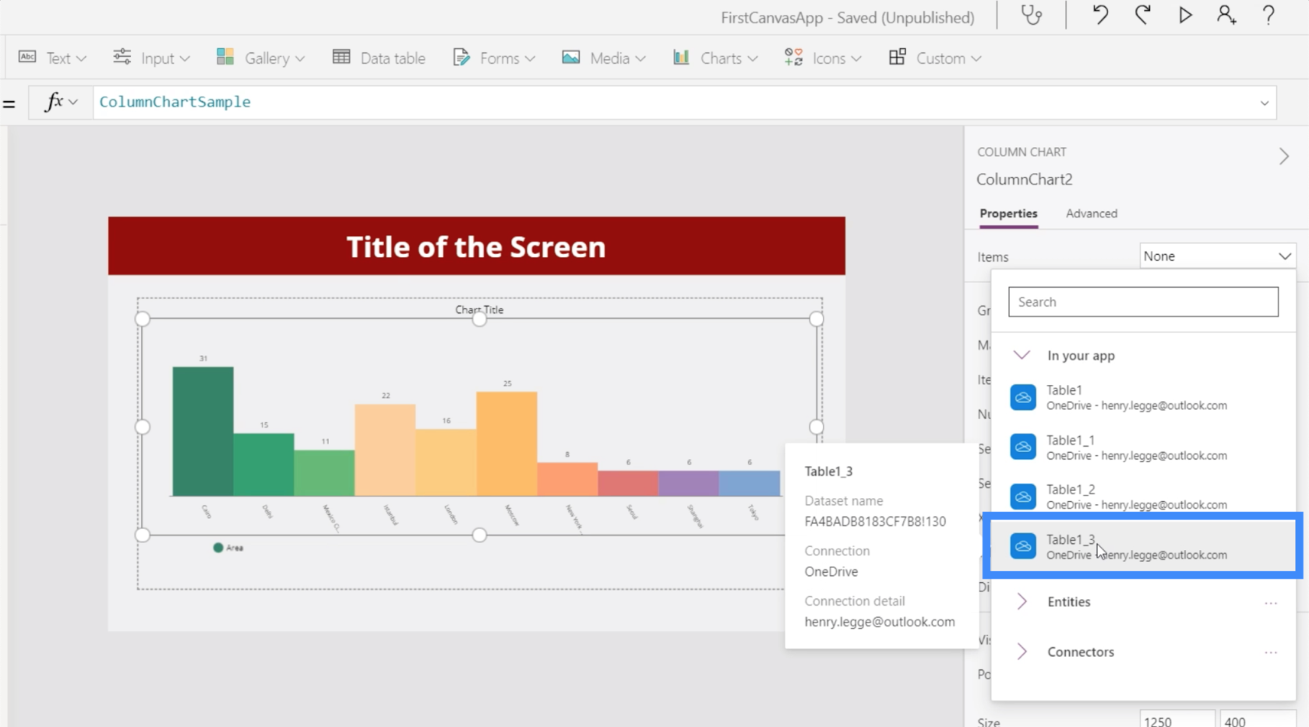Open the Help question mark
The width and height of the screenshot is (1309, 727).
coord(1268,15)
